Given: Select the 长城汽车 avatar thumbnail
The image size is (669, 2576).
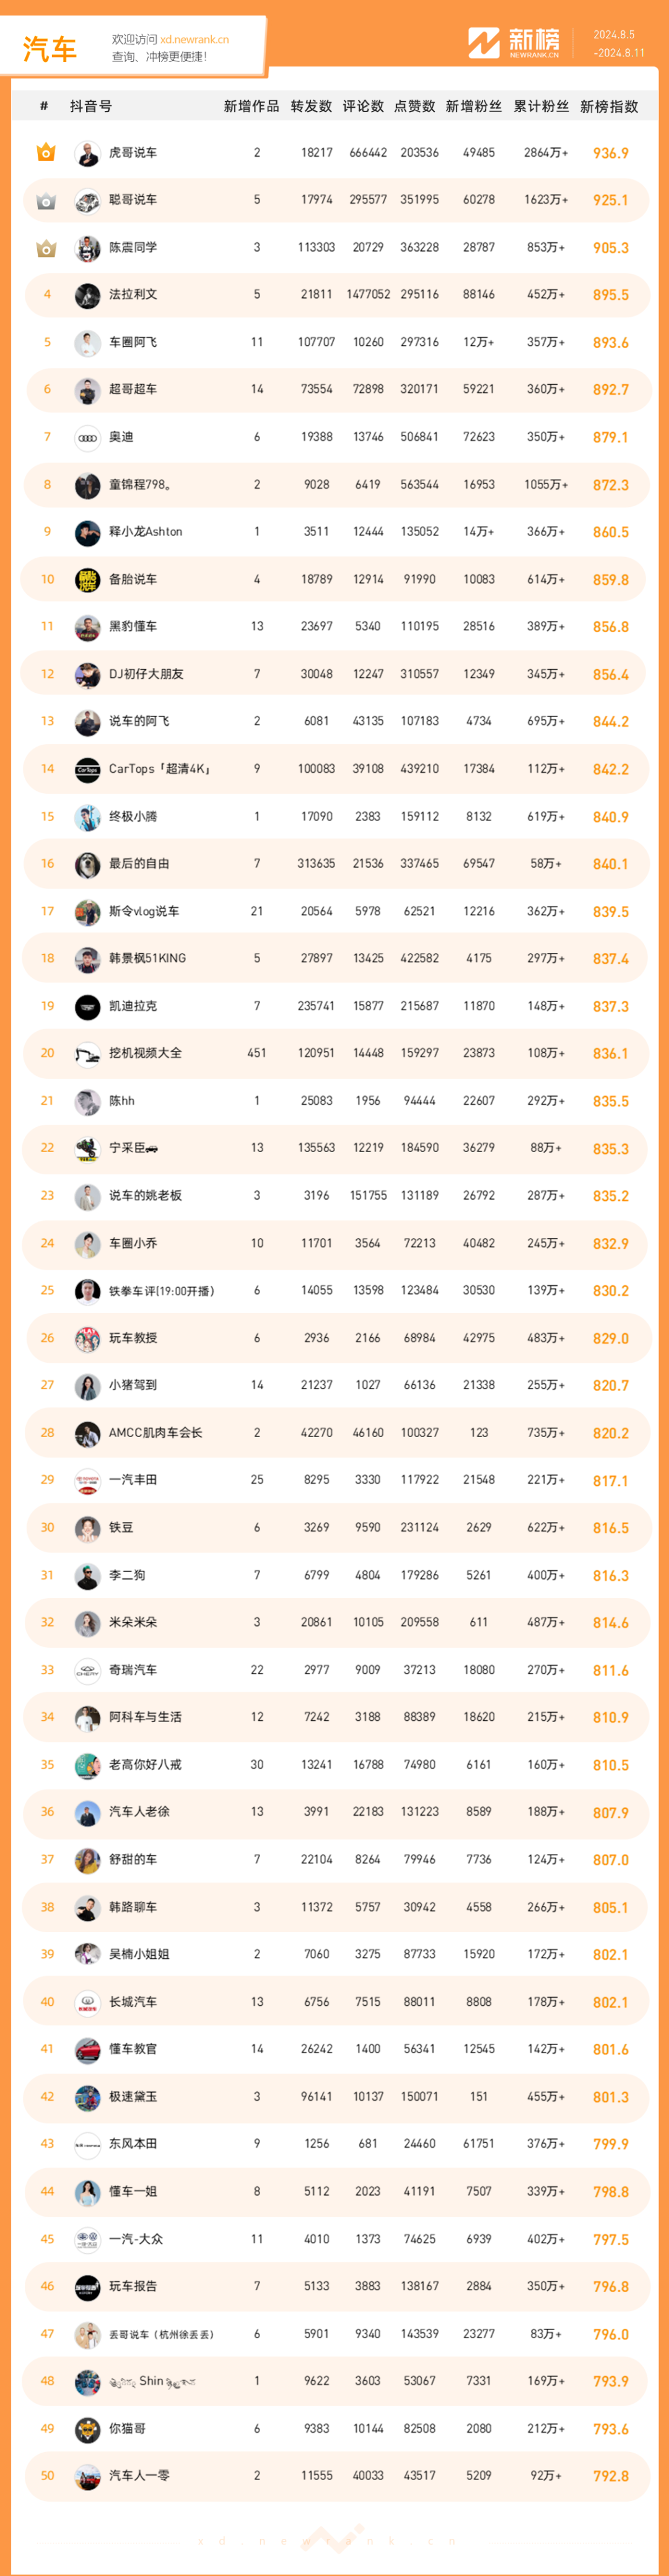Looking at the screenshot, I should coord(88,2003).
